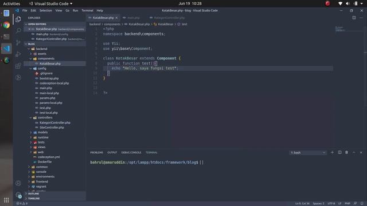Collapse the backend folder
Screen dimensions: 367x206
[x=42, y=49]
